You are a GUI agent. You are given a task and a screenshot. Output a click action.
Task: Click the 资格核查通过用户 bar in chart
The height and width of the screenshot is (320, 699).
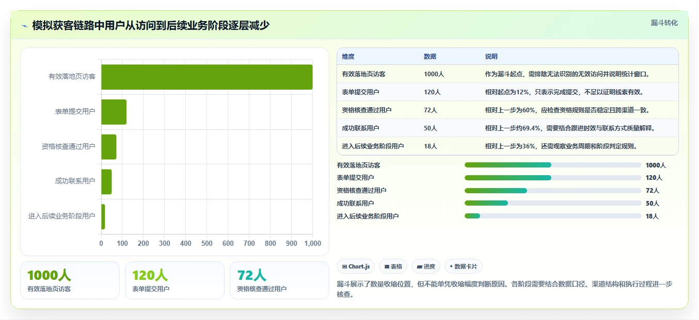108,147
